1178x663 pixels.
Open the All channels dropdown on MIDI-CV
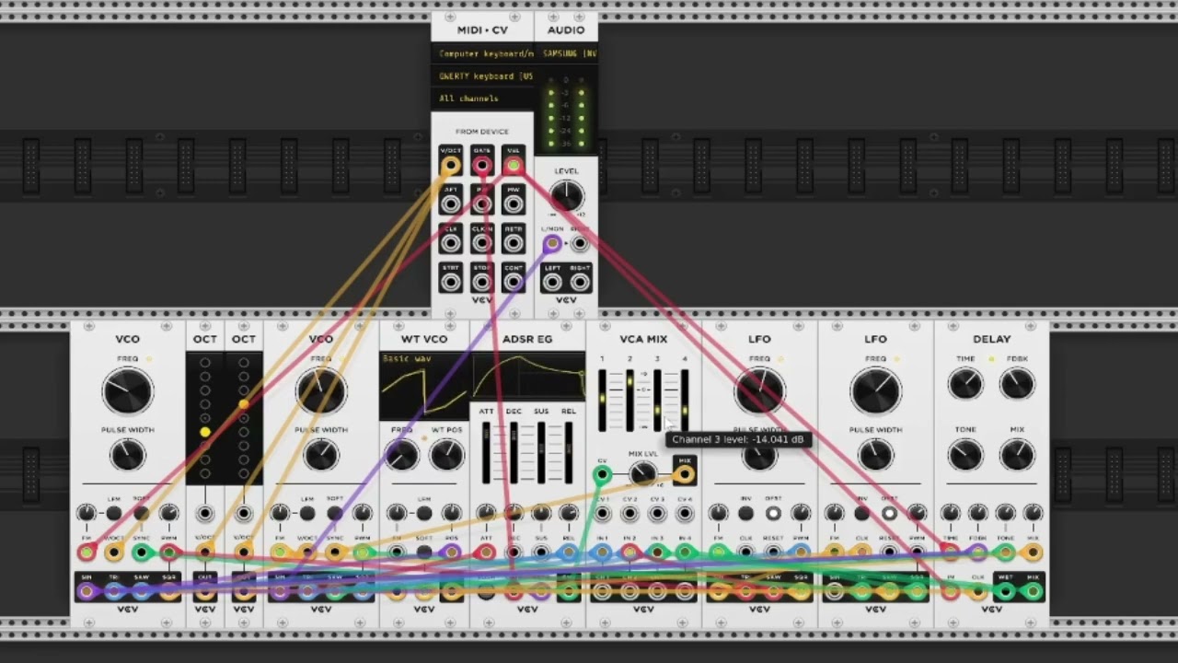[x=483, y=99]
